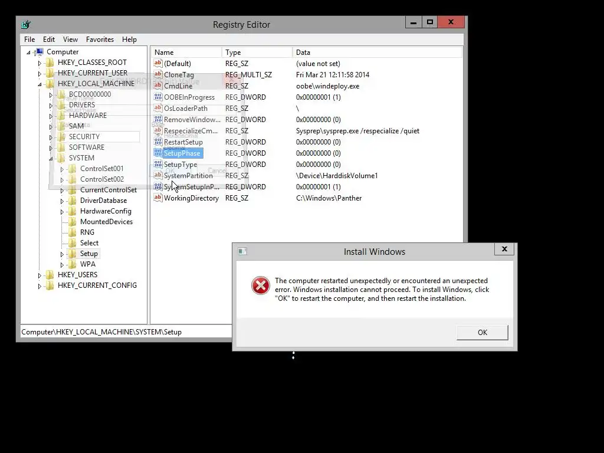Click the Registry Editor app icon in title bar
This screenshot has width=604, height=453.
pos(26,25)
